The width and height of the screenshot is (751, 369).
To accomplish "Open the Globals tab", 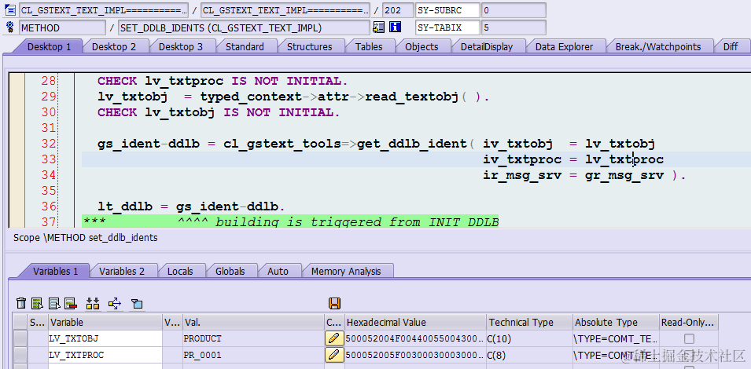I will coord(230,271).
